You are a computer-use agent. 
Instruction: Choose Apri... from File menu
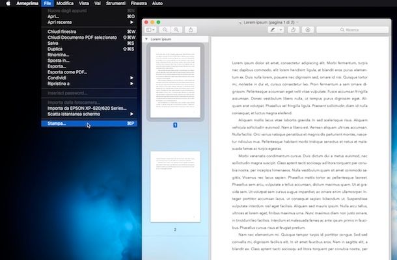click(x=89, y=16)
